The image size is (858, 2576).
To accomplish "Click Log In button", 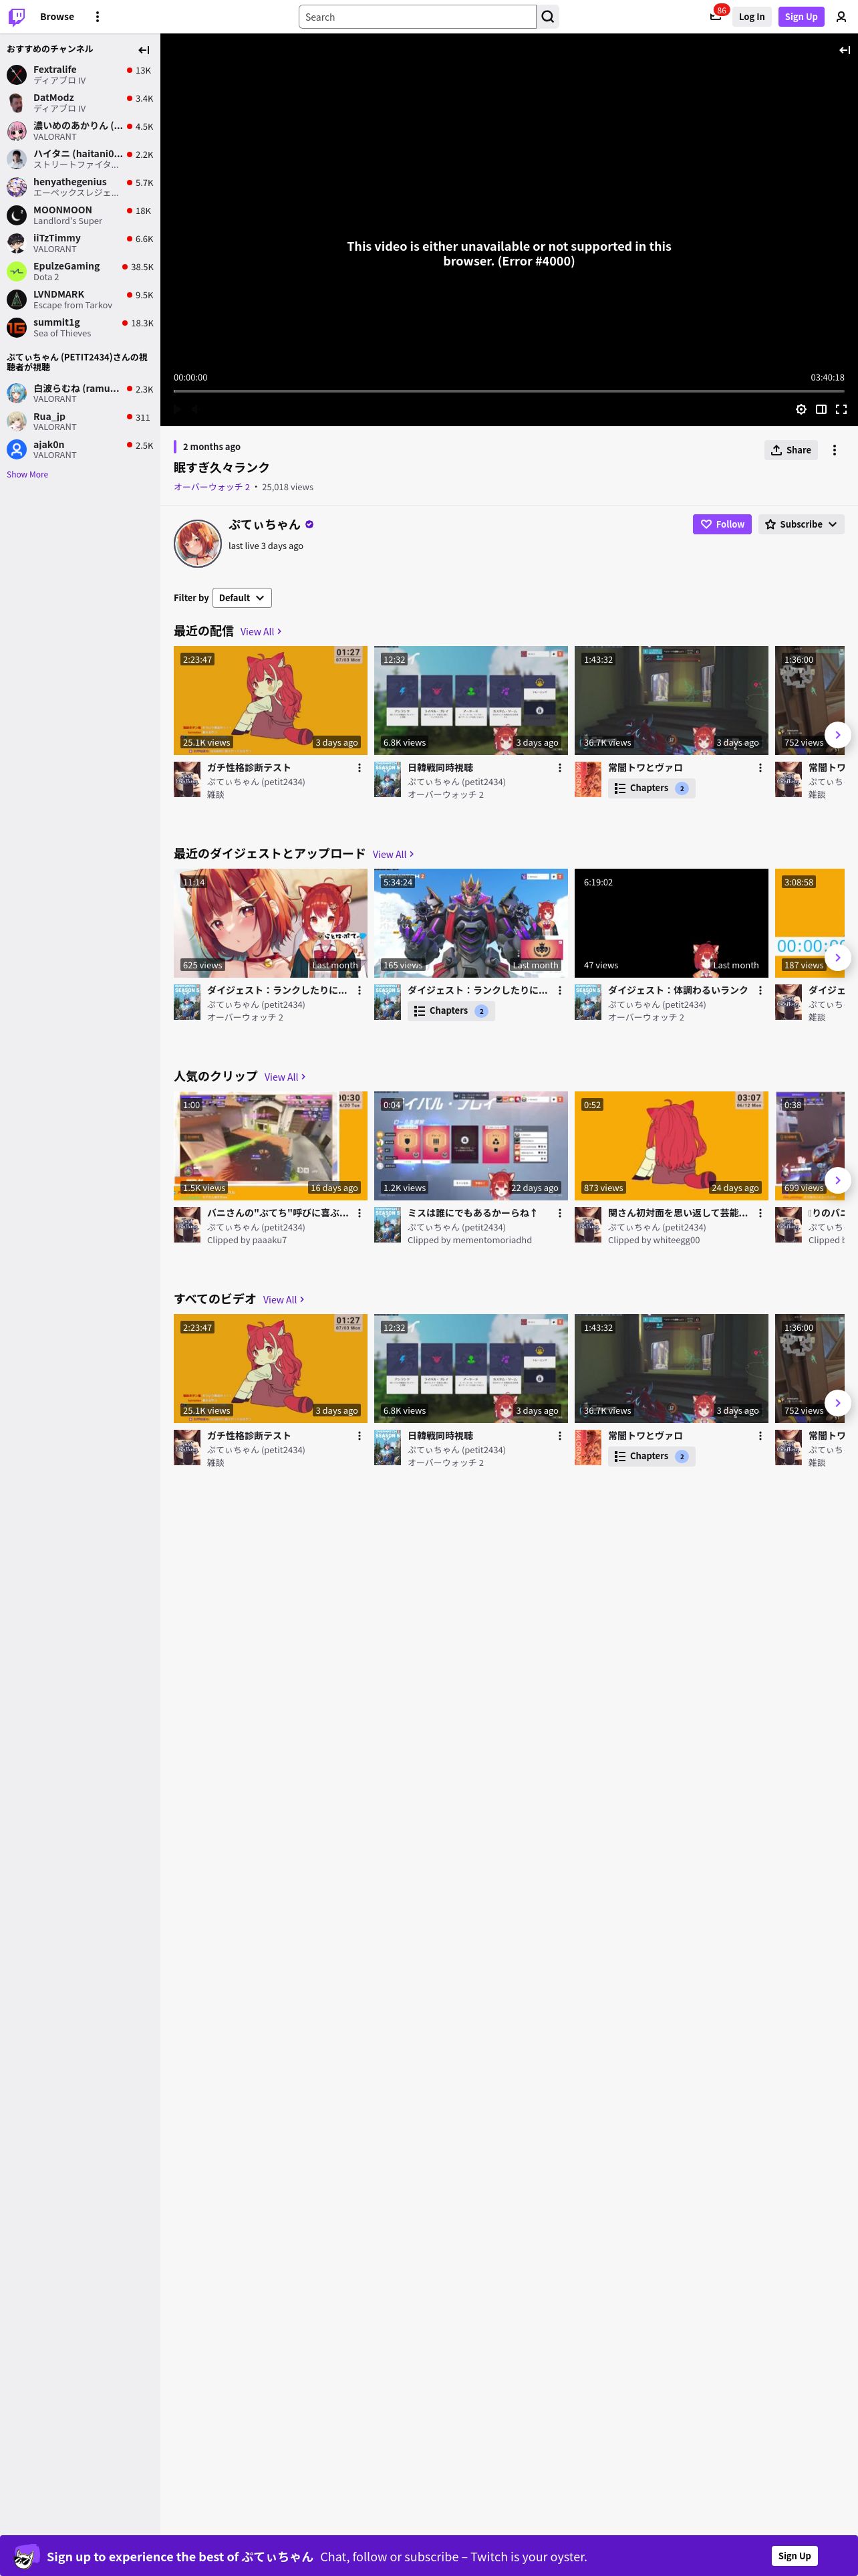I will pyautogui.click(x=751, y=17).
